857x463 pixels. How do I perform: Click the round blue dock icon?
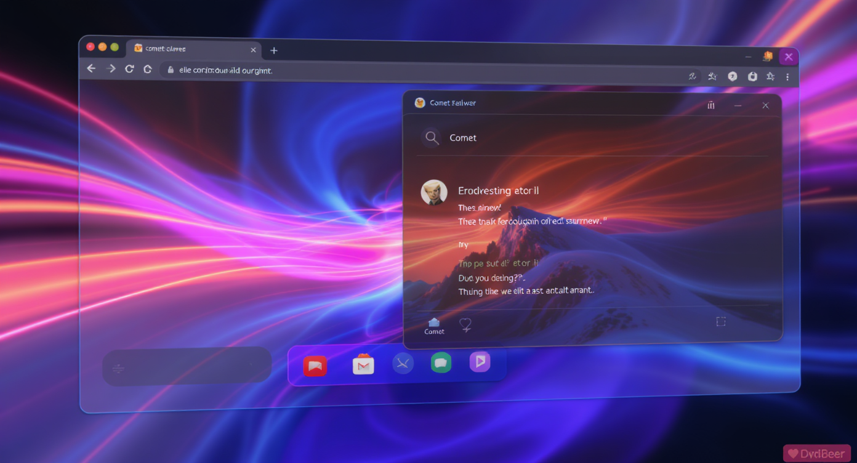point(403,364)
